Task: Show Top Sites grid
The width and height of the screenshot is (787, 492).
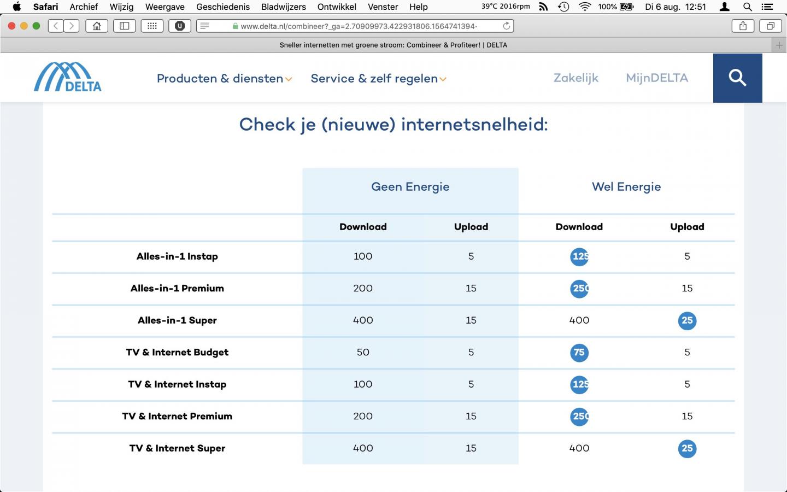Action: click(152, 26)
